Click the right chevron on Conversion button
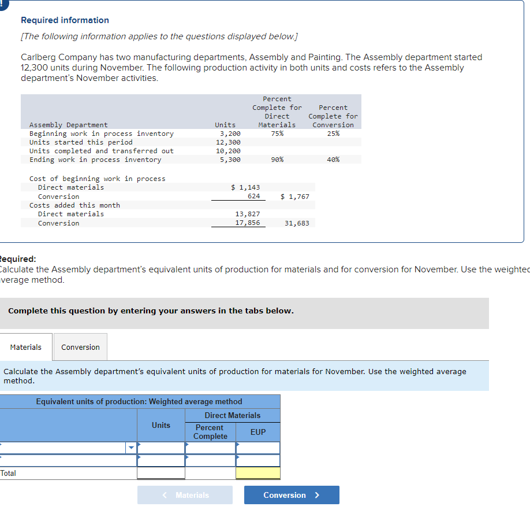Screen dimensions: 530x510 point(318,495)
